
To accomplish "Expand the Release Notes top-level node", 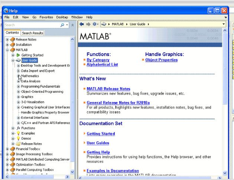I will (7, 39).
